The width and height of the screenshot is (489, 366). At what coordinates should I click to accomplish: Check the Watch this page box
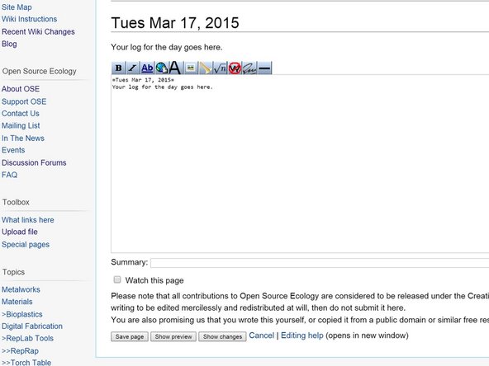coord(117,279)
